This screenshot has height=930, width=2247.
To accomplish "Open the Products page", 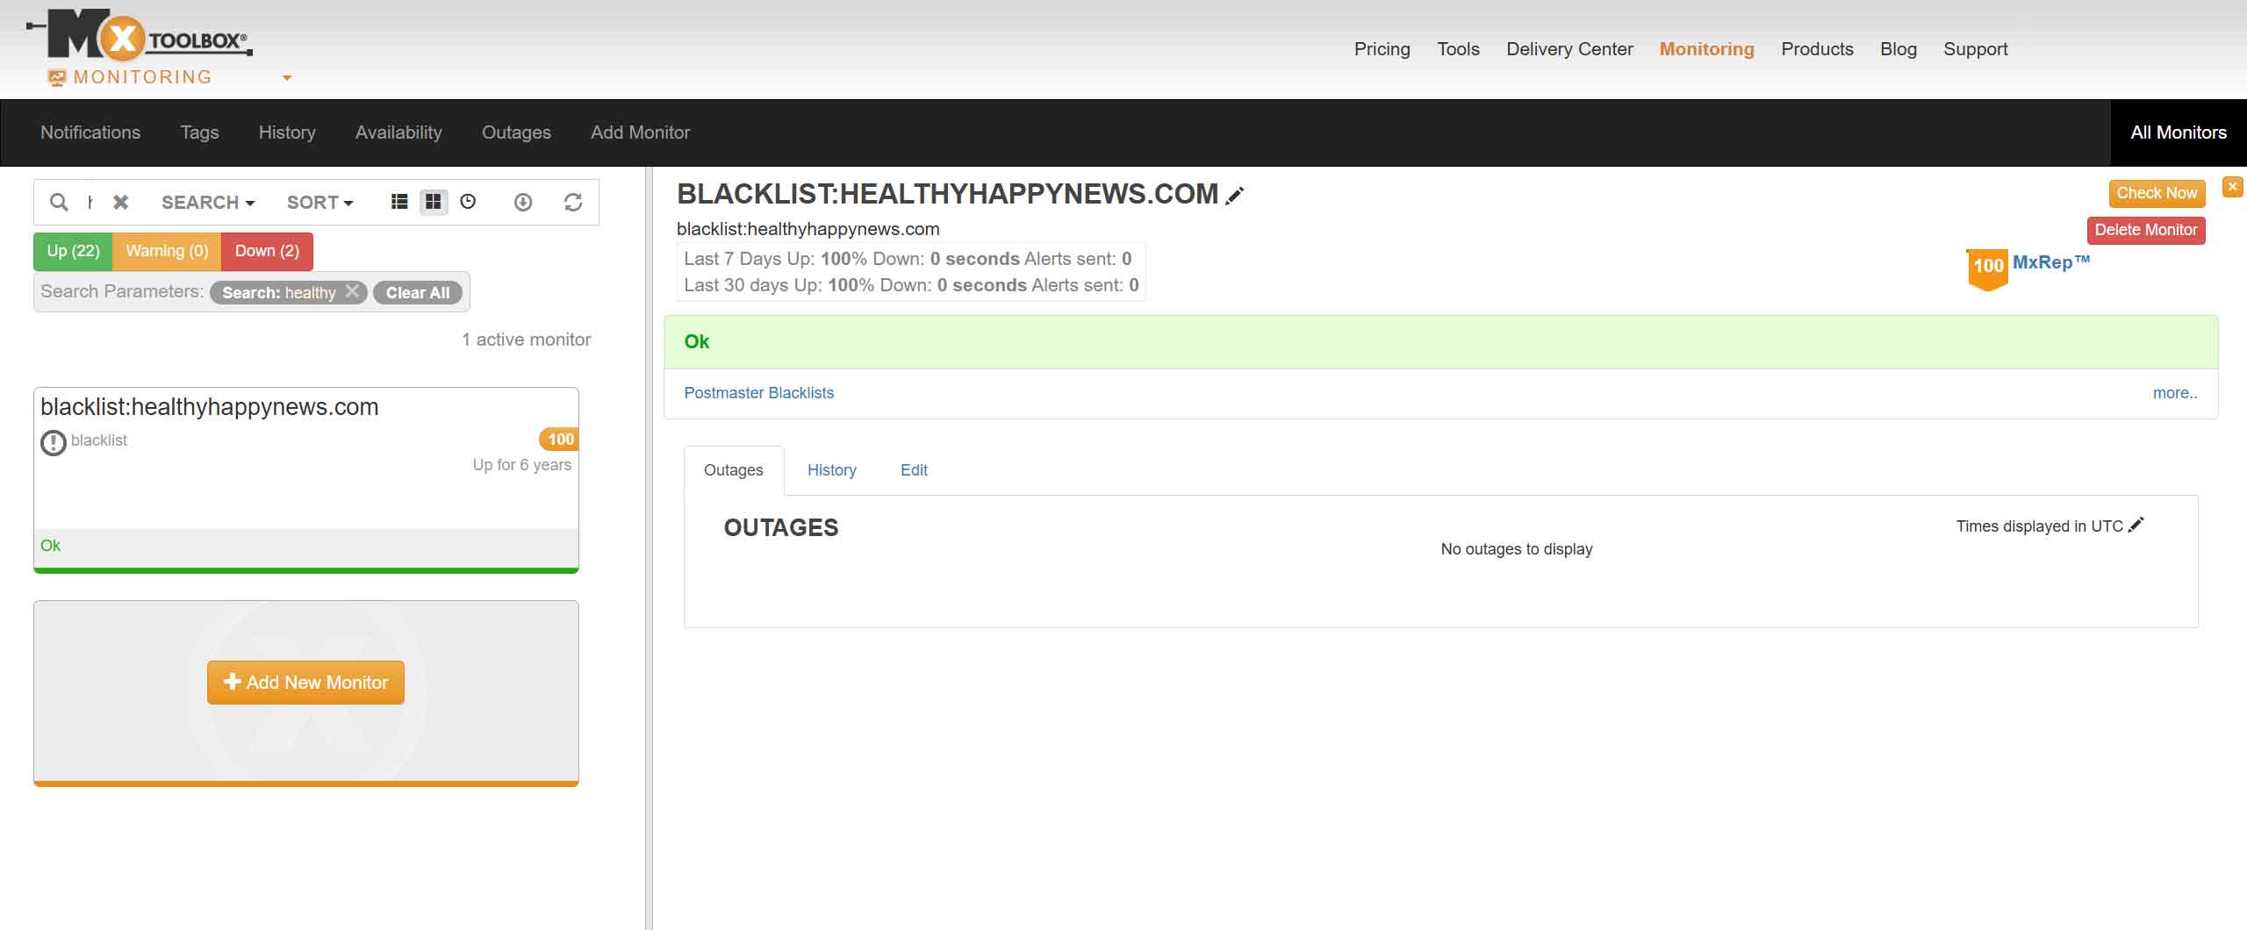I will coord(1817,49).
